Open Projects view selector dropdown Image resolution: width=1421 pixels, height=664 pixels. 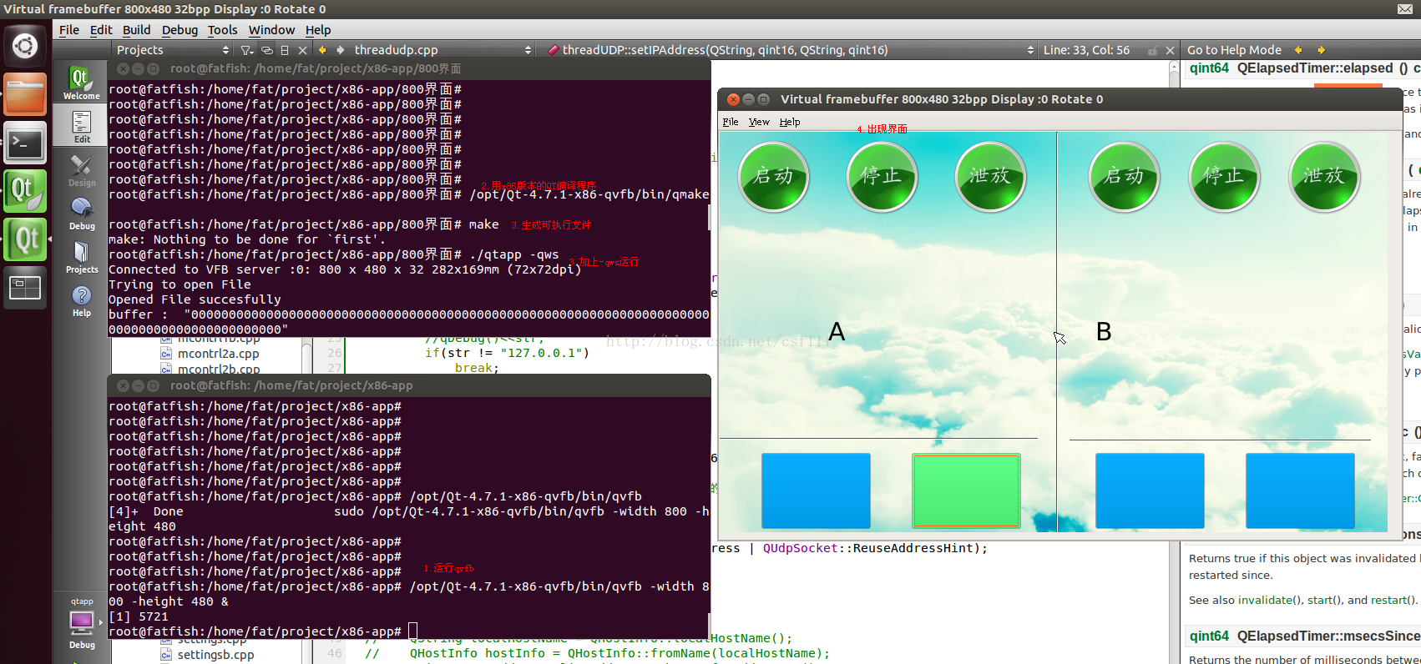point(172,50)
